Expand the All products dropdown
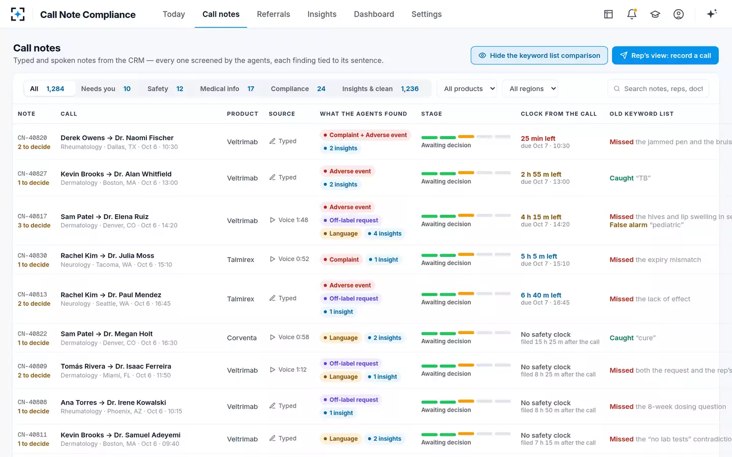 (467, 89)
